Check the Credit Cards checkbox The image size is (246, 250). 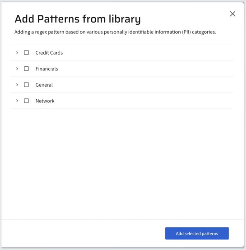point(26,53)
